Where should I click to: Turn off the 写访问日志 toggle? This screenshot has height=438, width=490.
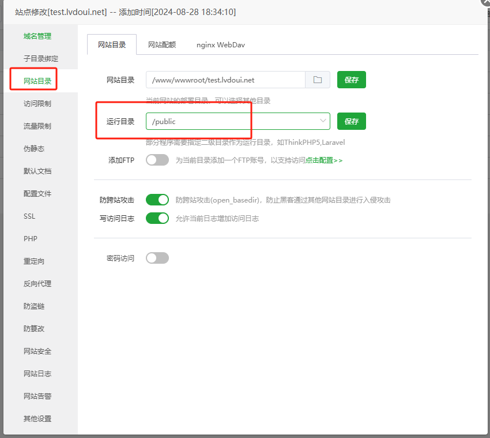point(157,219)
